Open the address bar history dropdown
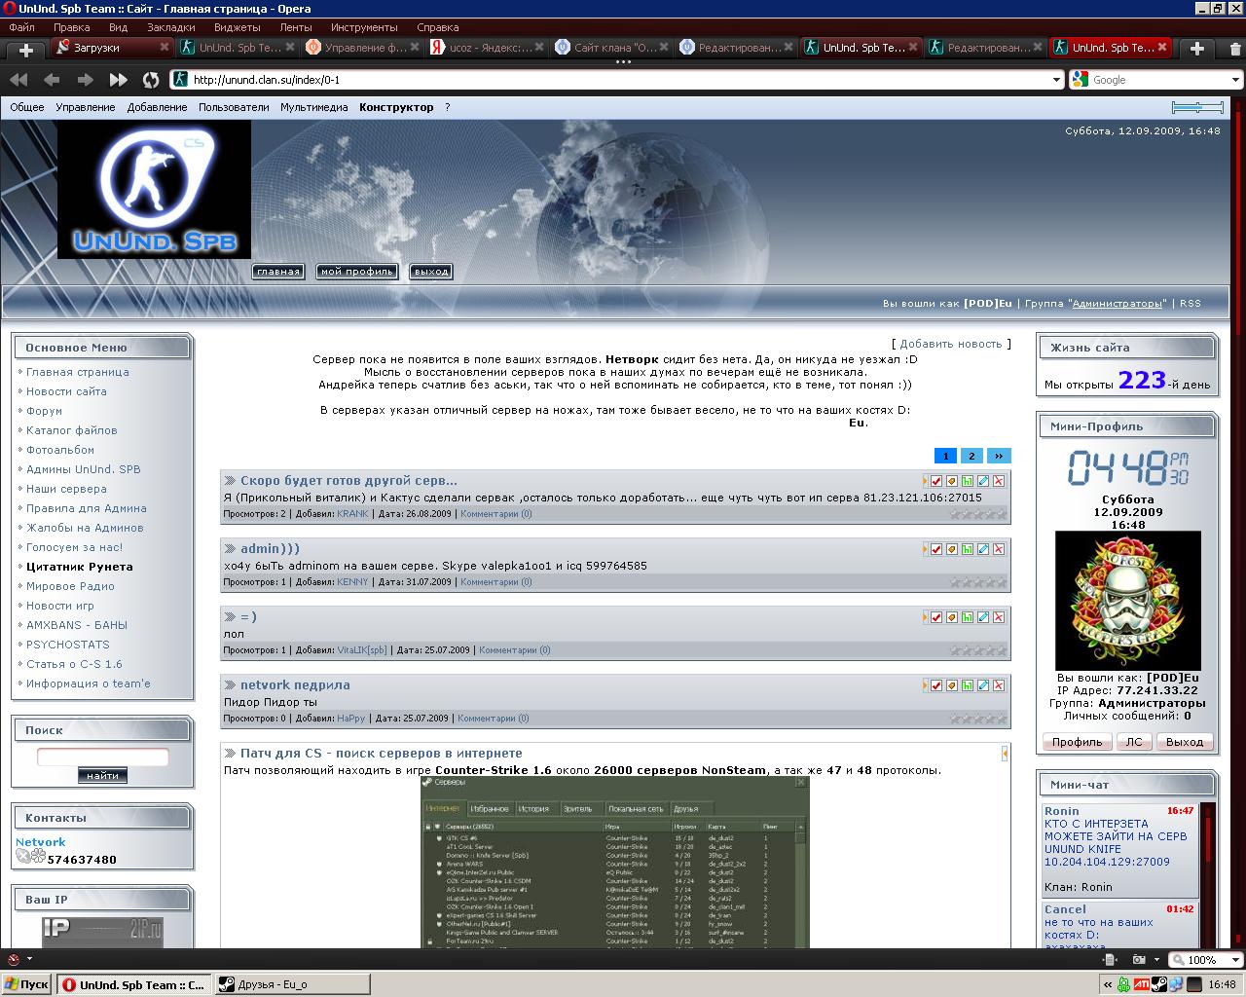The height and width of the screenshot is (997, 1246). [1055, 80]
